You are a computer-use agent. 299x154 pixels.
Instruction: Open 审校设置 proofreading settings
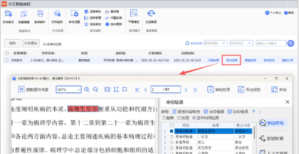74,17
